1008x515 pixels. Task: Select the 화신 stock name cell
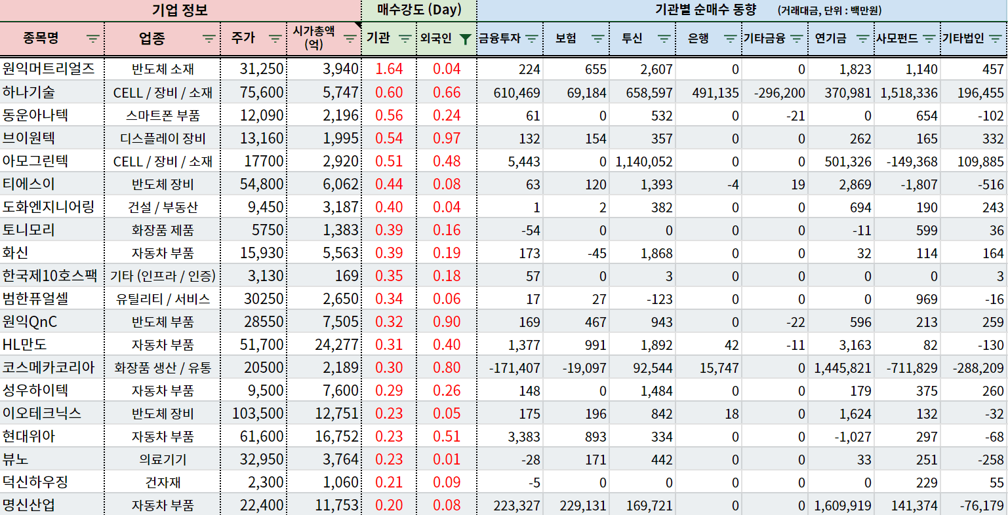[52, 253]
